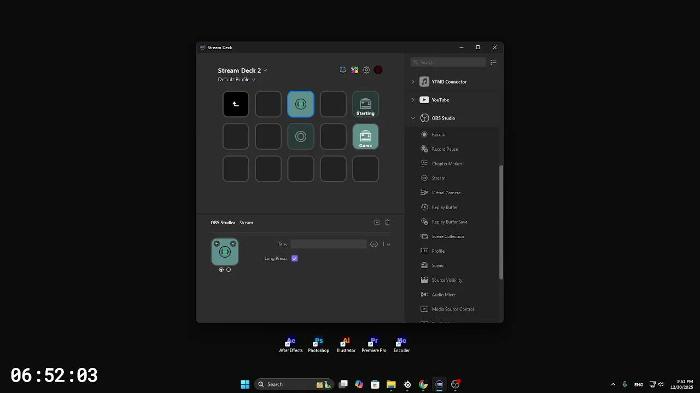Select the Record key with concentric circles
This screenshot has height=393, width=700.
click(301, 136)
